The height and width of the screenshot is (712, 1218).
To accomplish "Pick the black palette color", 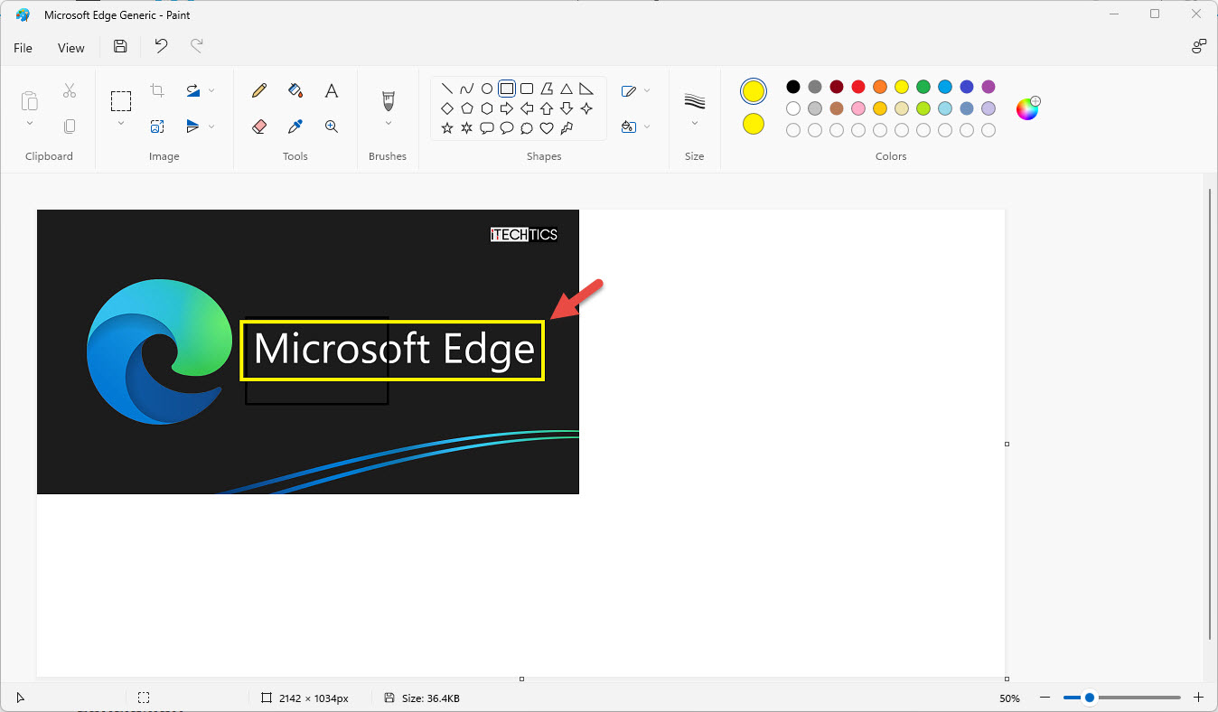I will (x=793, y=87).
